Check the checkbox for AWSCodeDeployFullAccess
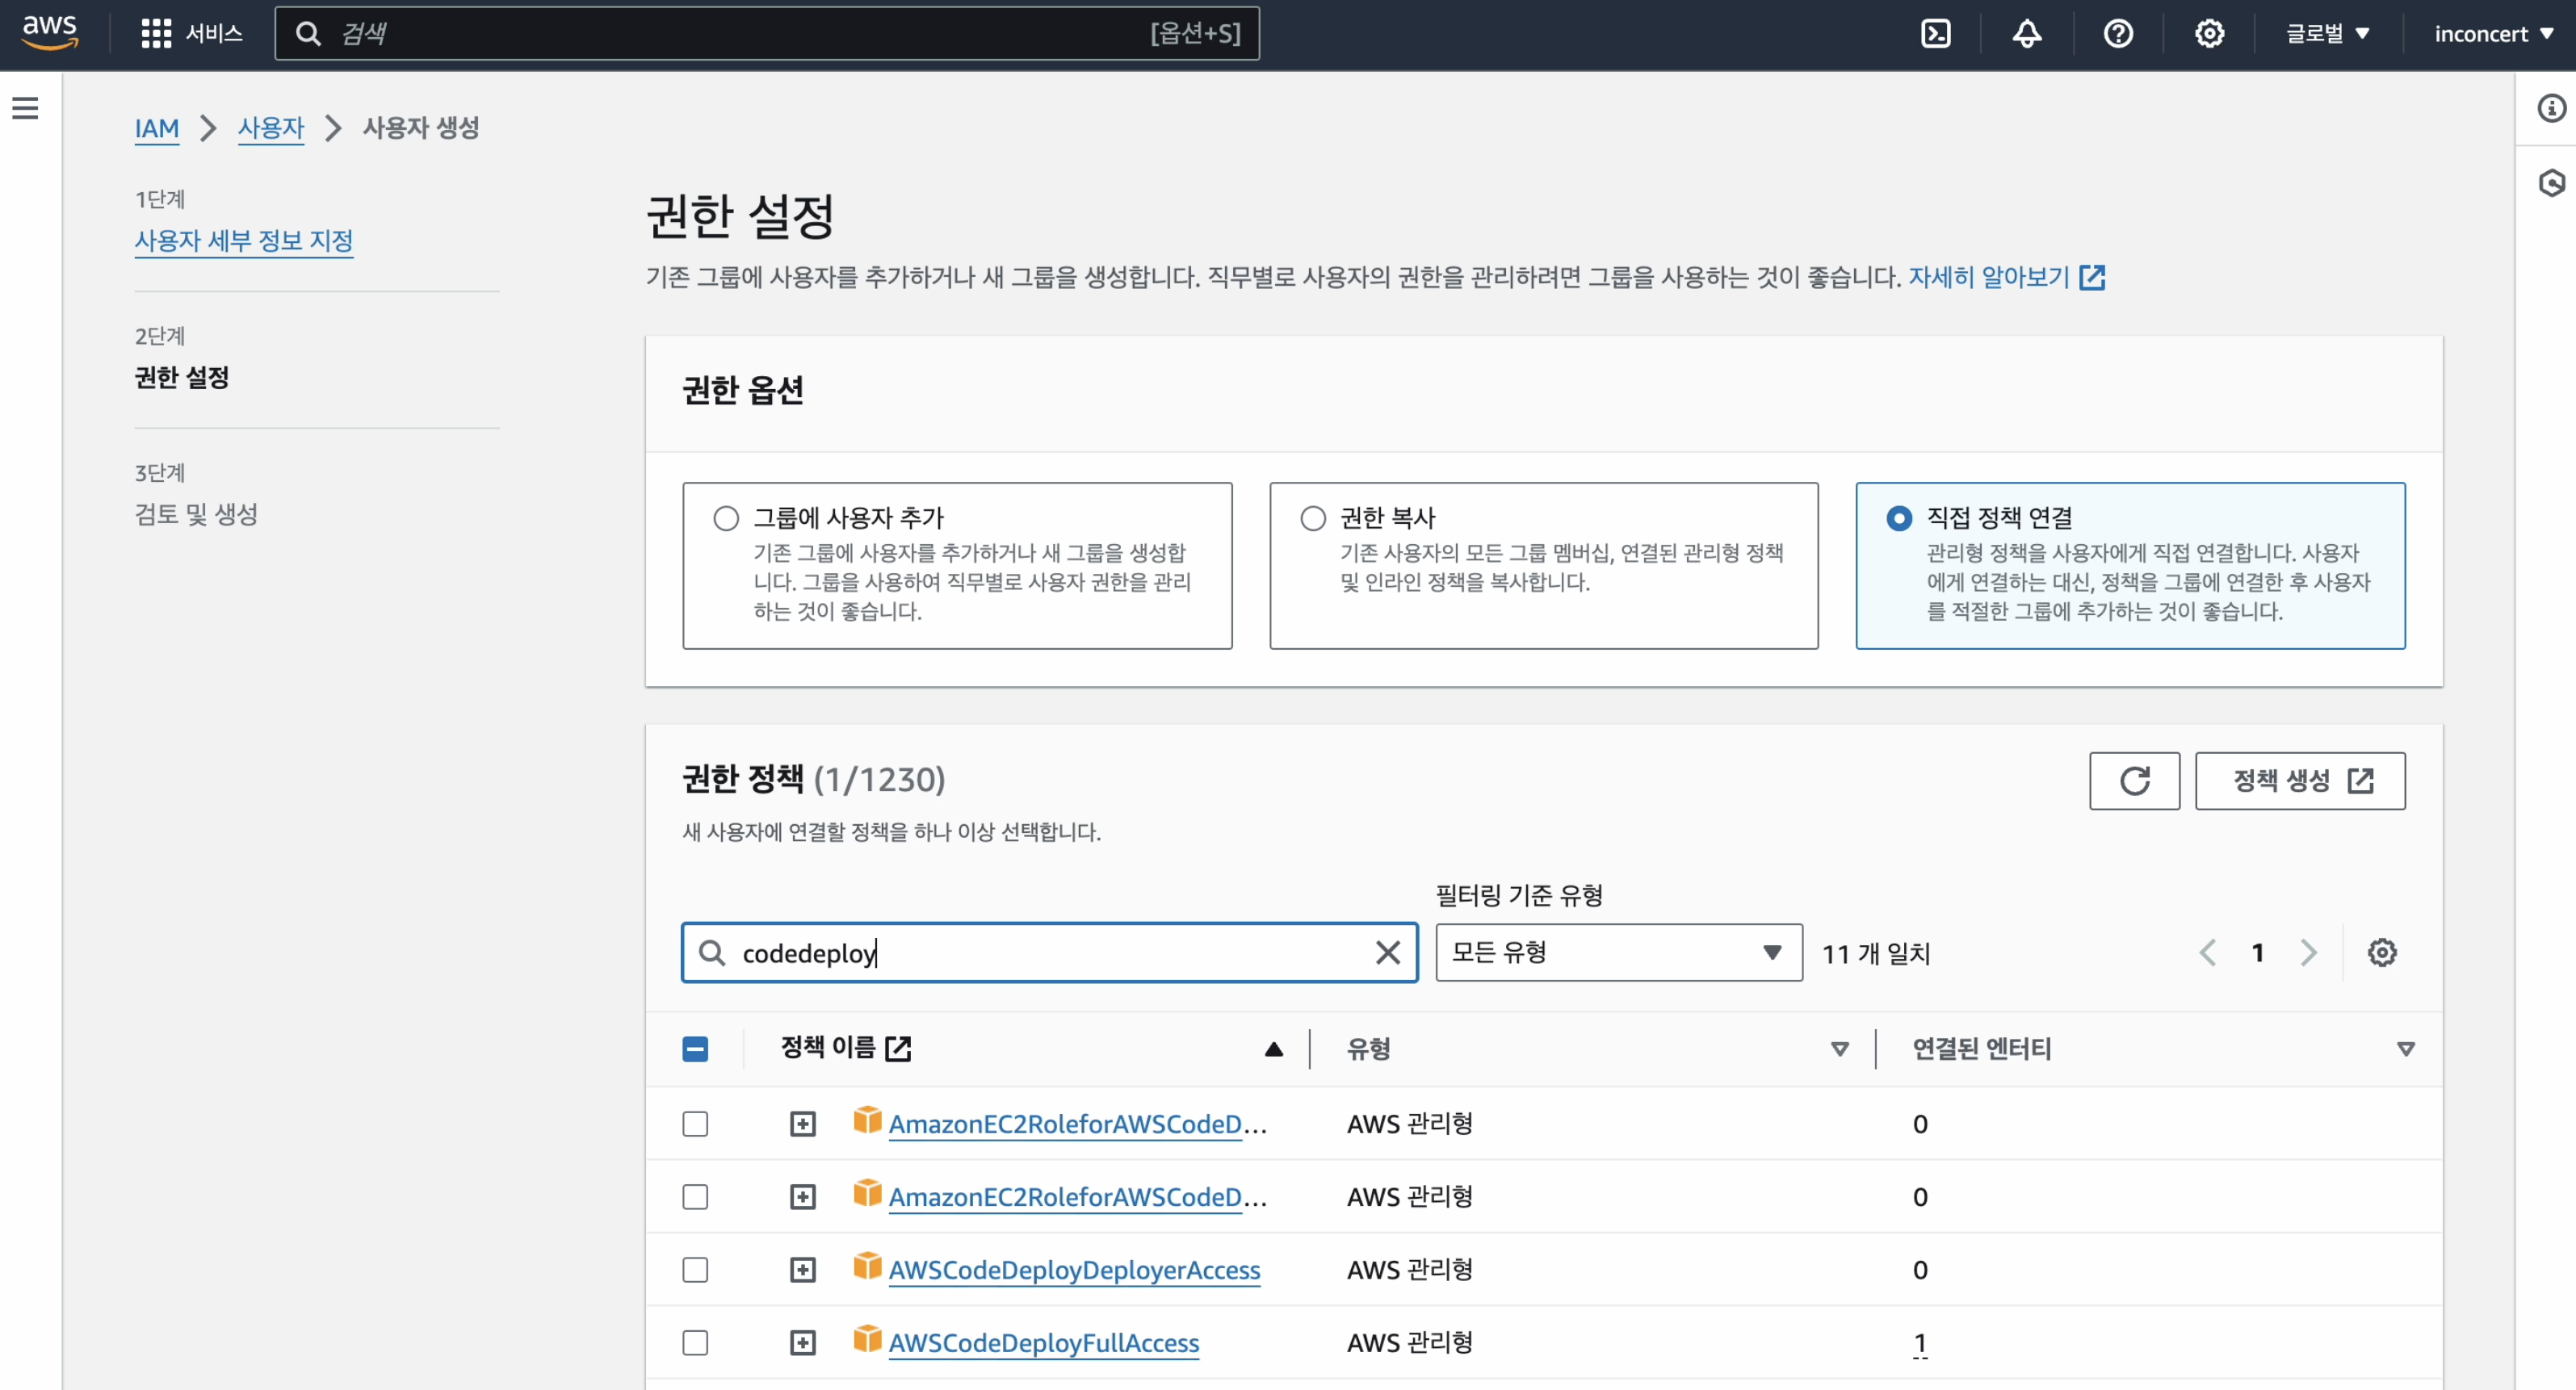Screen dimensions: 2576x1390 pos(695,1343)
